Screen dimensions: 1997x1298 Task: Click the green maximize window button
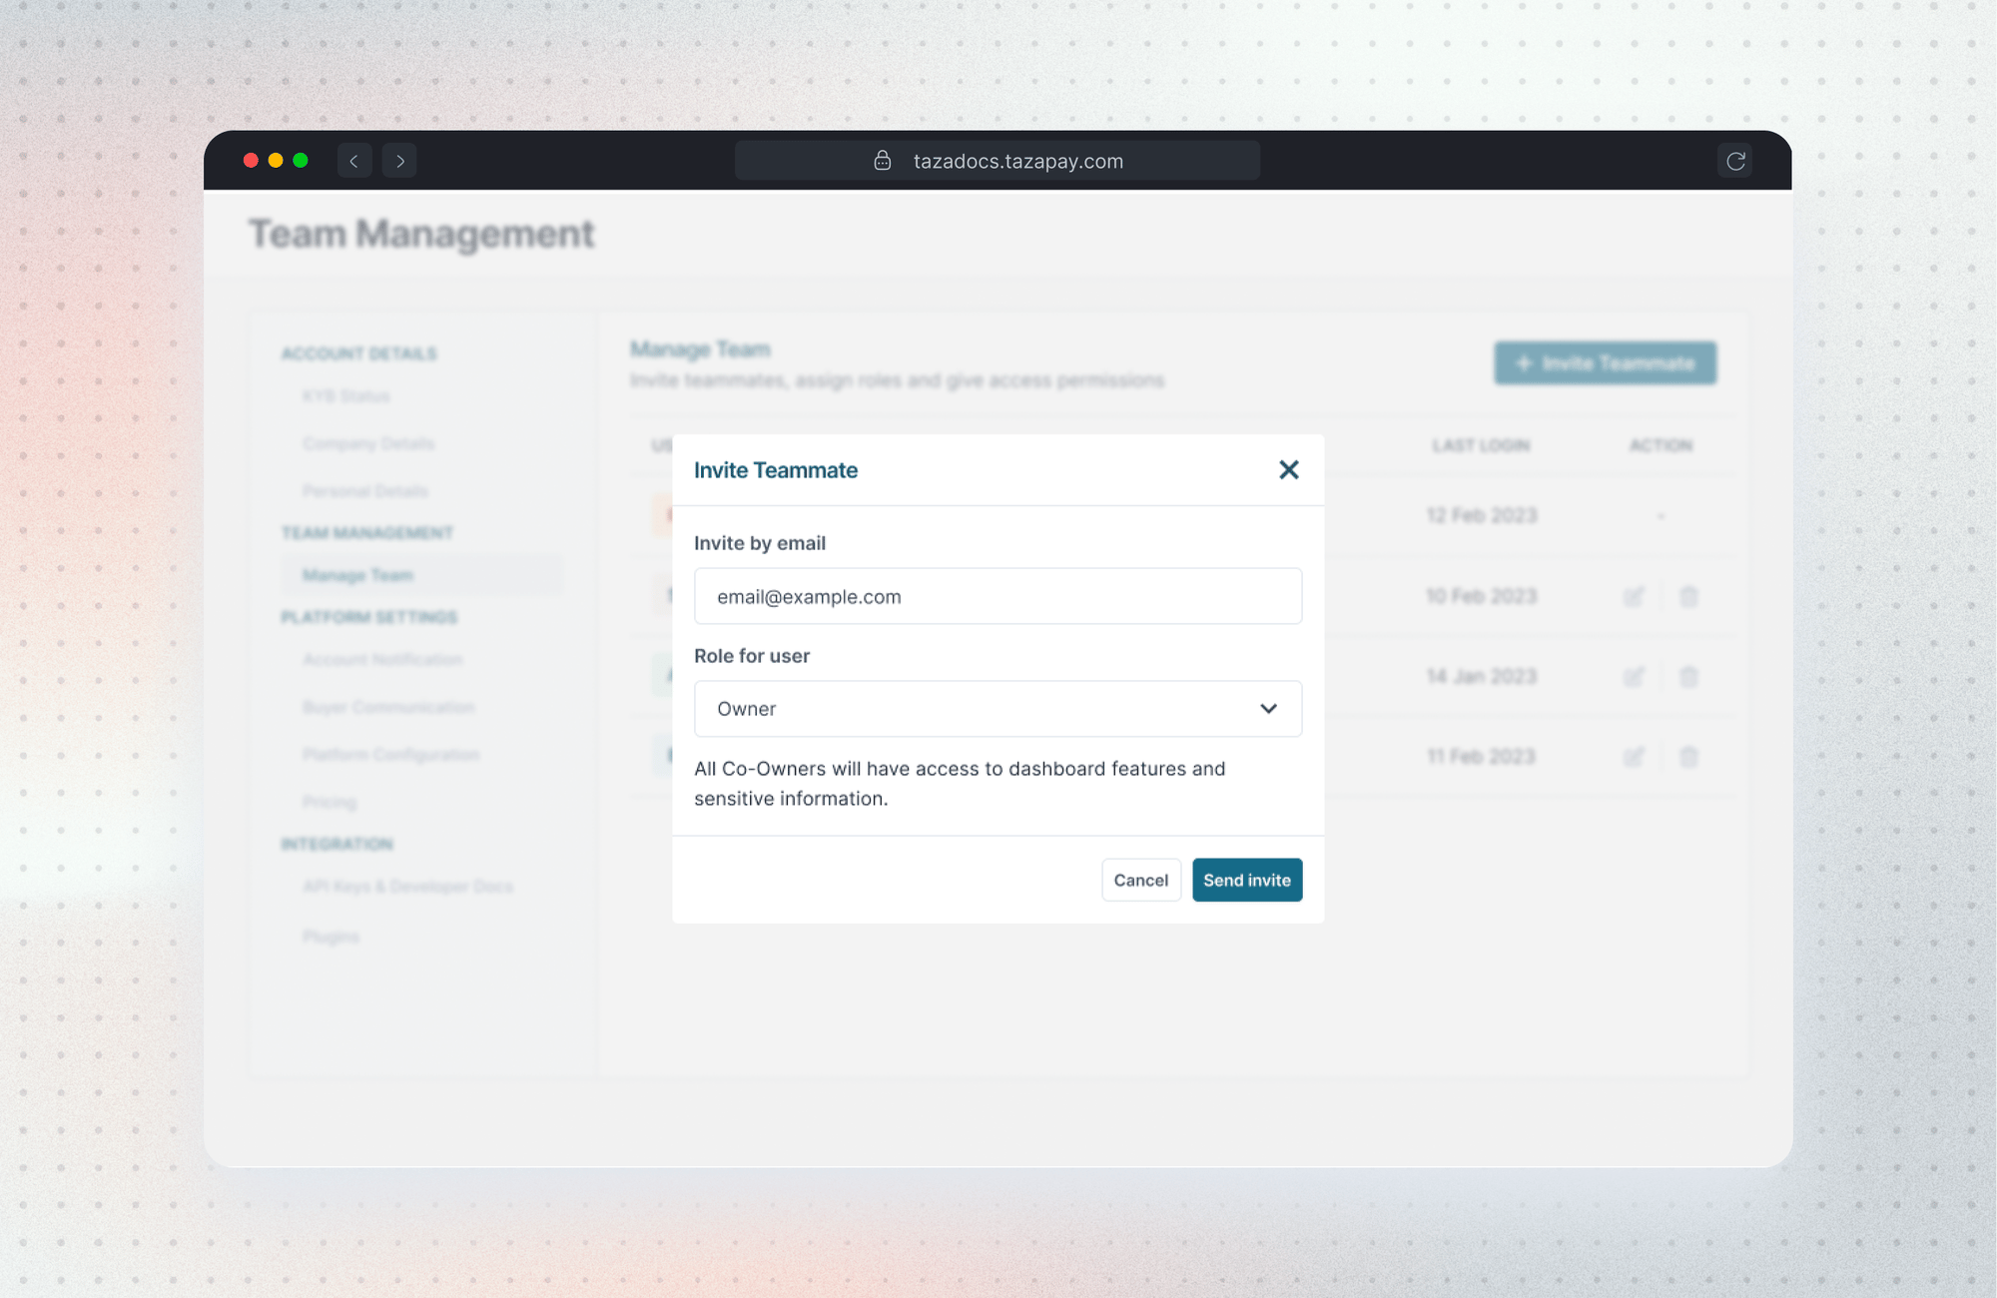301,161
